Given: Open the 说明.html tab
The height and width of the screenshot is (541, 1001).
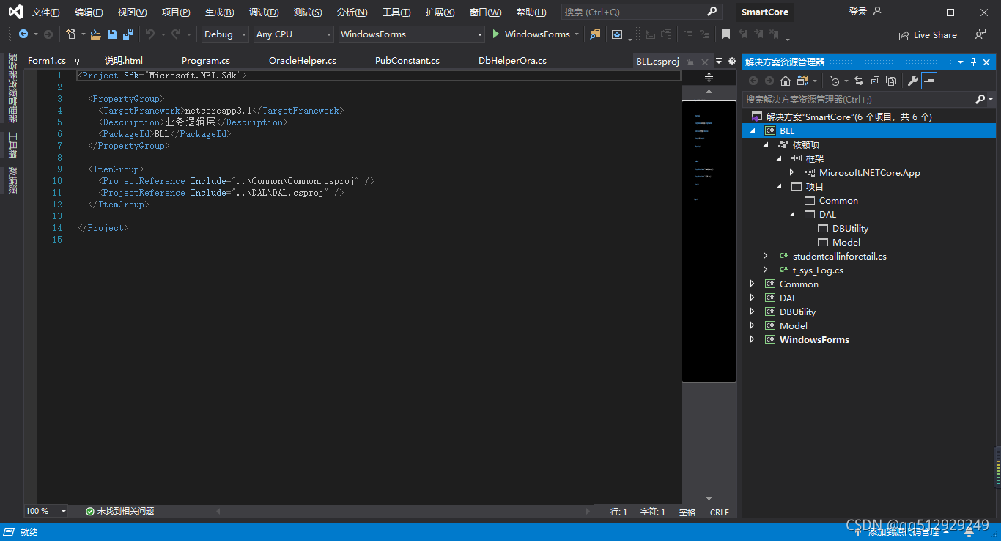Looking at the screenshot, I should click(x=124, y=61).
